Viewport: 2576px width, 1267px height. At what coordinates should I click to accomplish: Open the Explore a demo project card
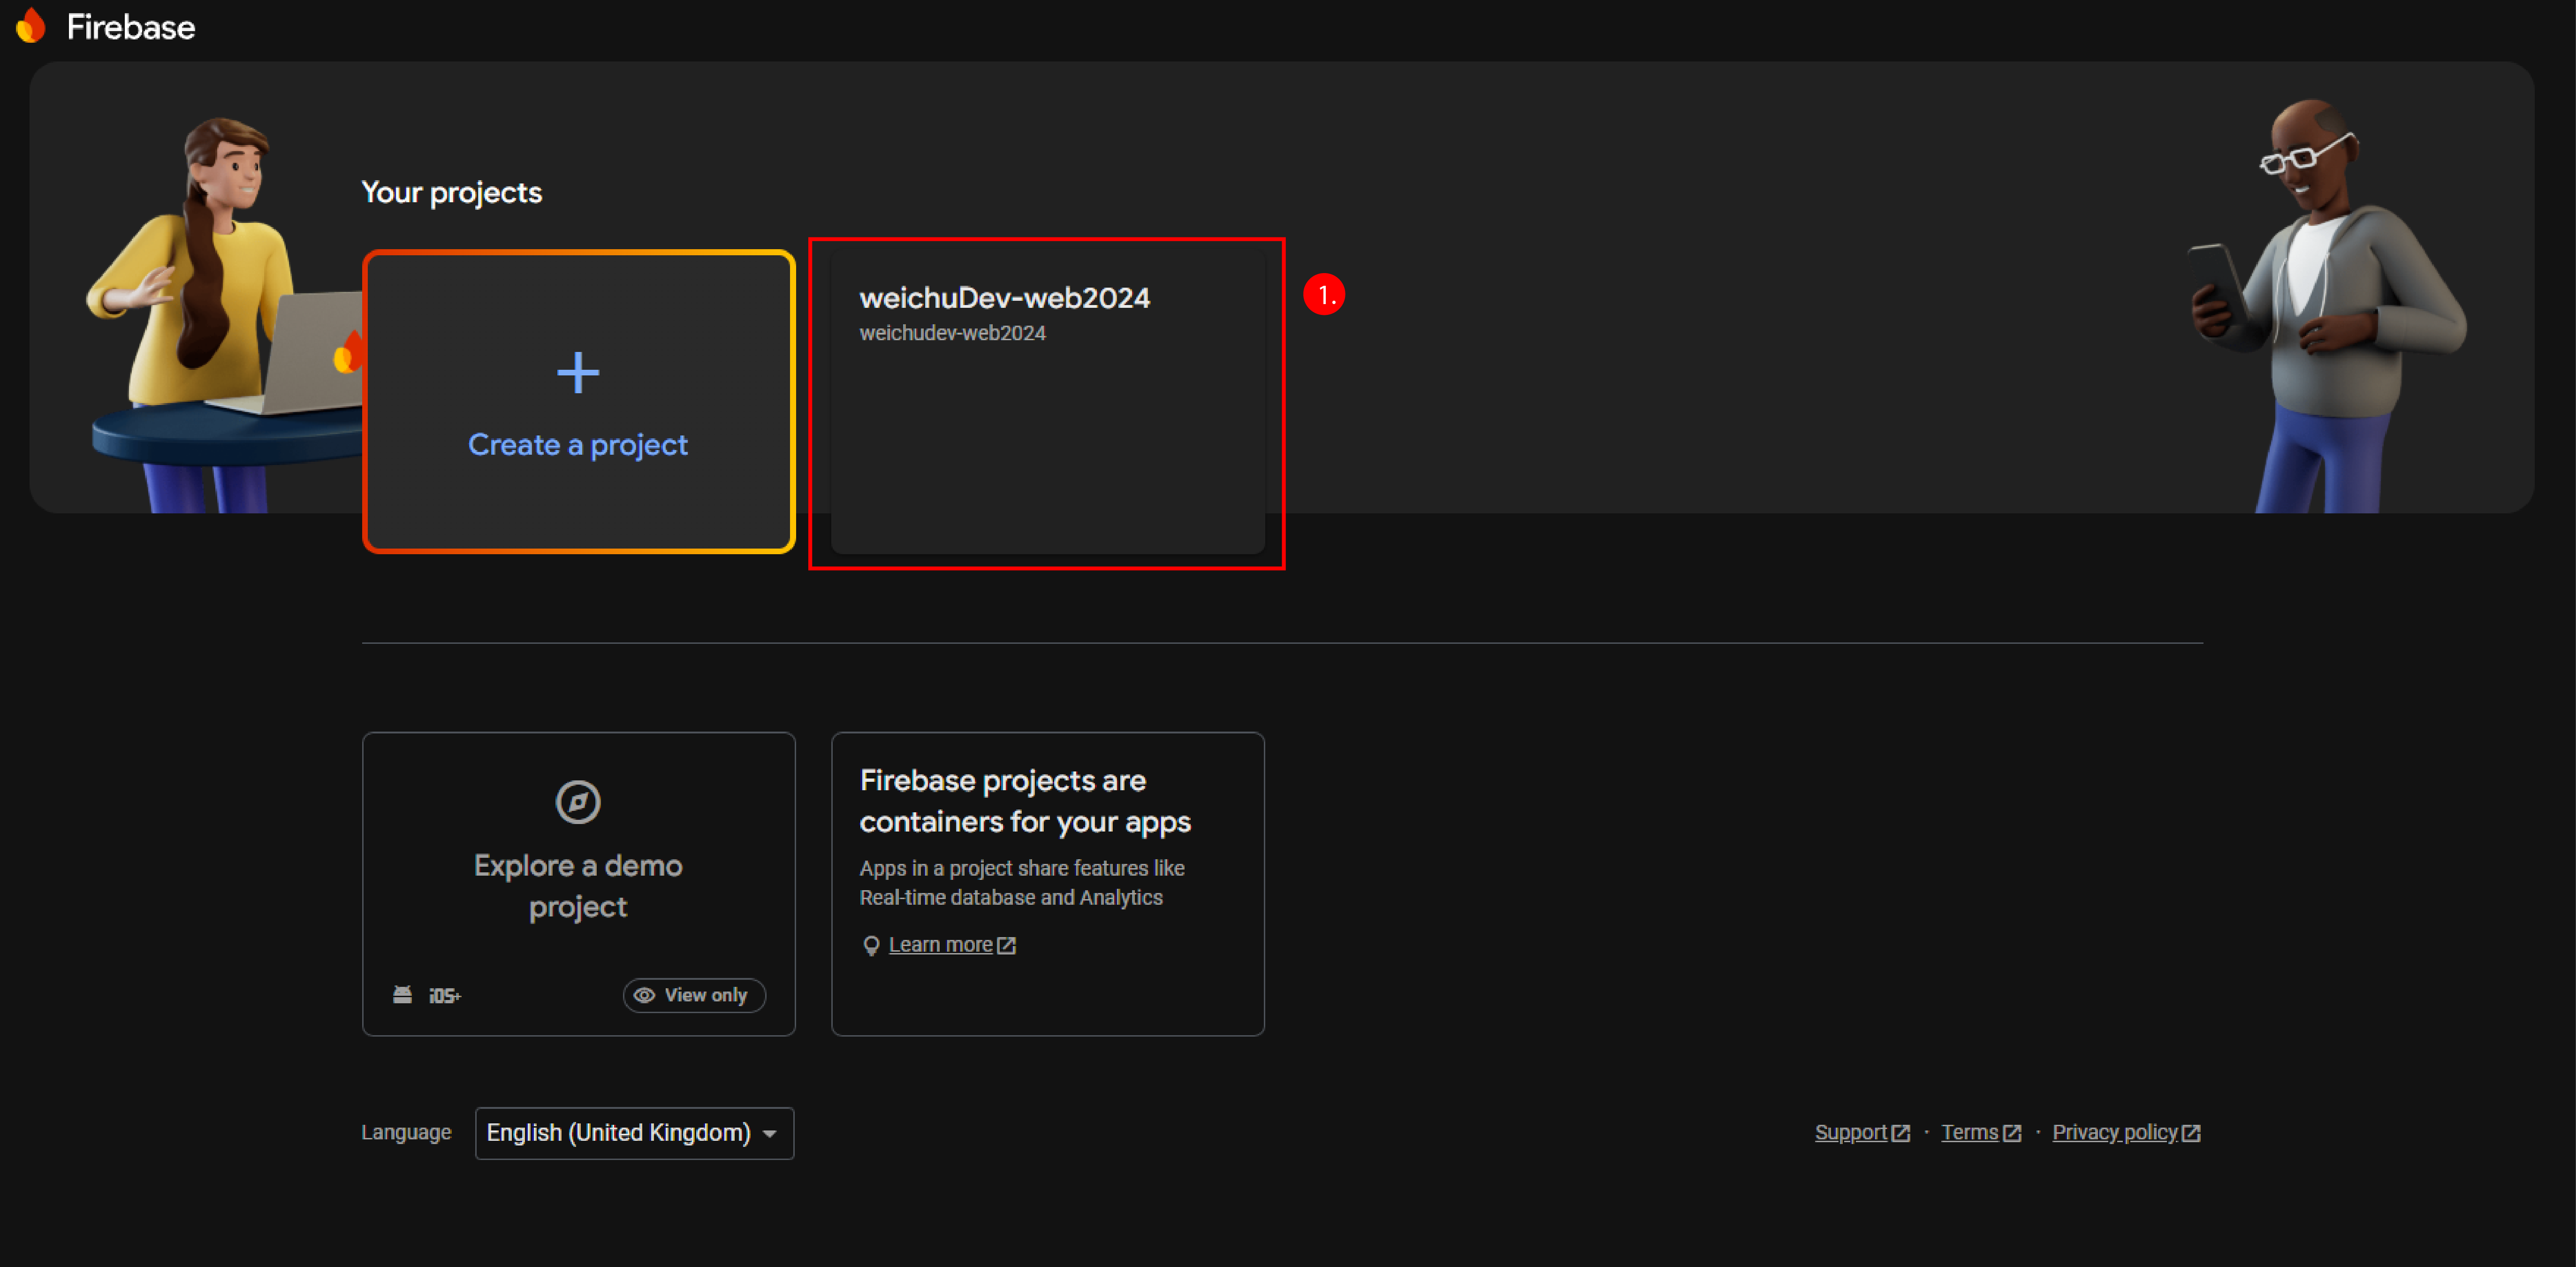click(578, 884)
